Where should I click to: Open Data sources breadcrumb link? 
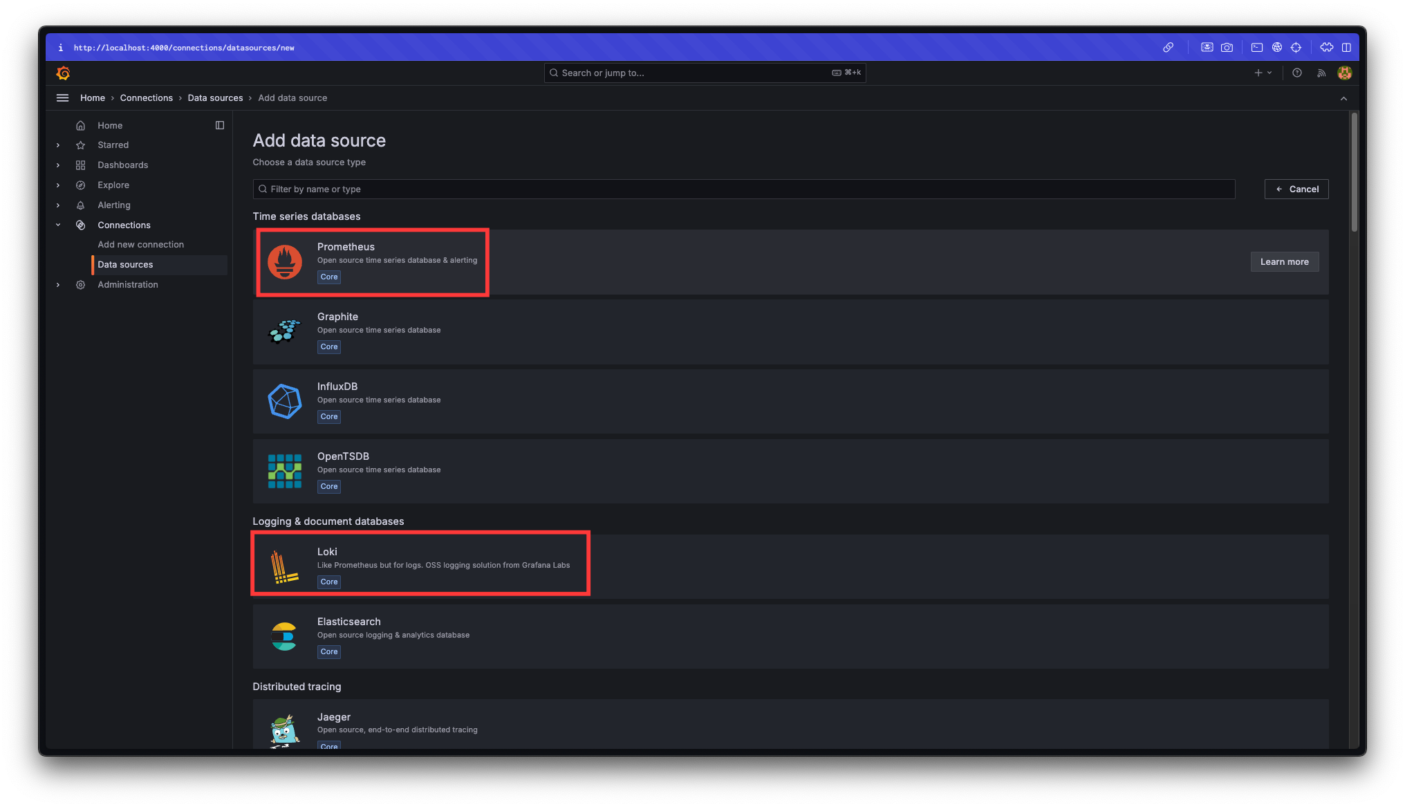(x=215, y=98)
